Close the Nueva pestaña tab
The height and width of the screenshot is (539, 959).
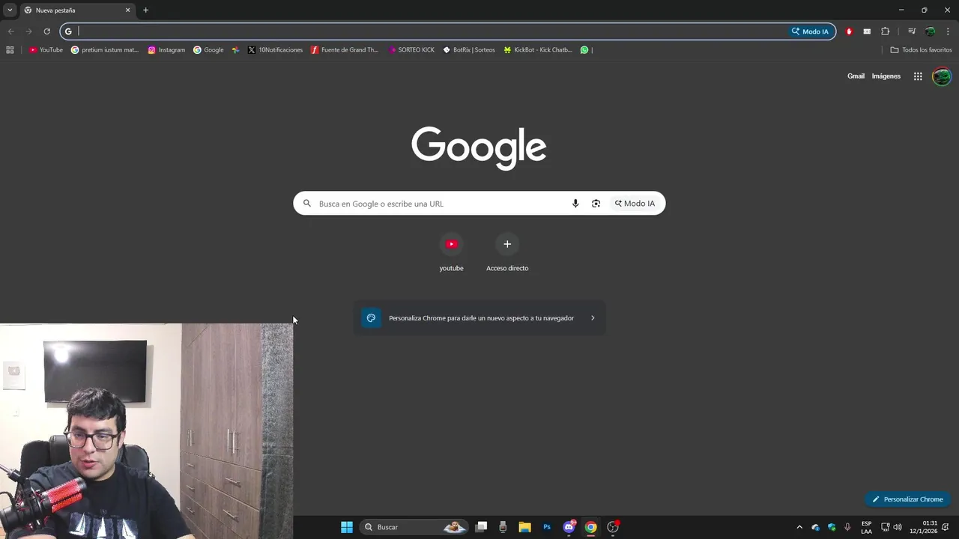point(127,10)
